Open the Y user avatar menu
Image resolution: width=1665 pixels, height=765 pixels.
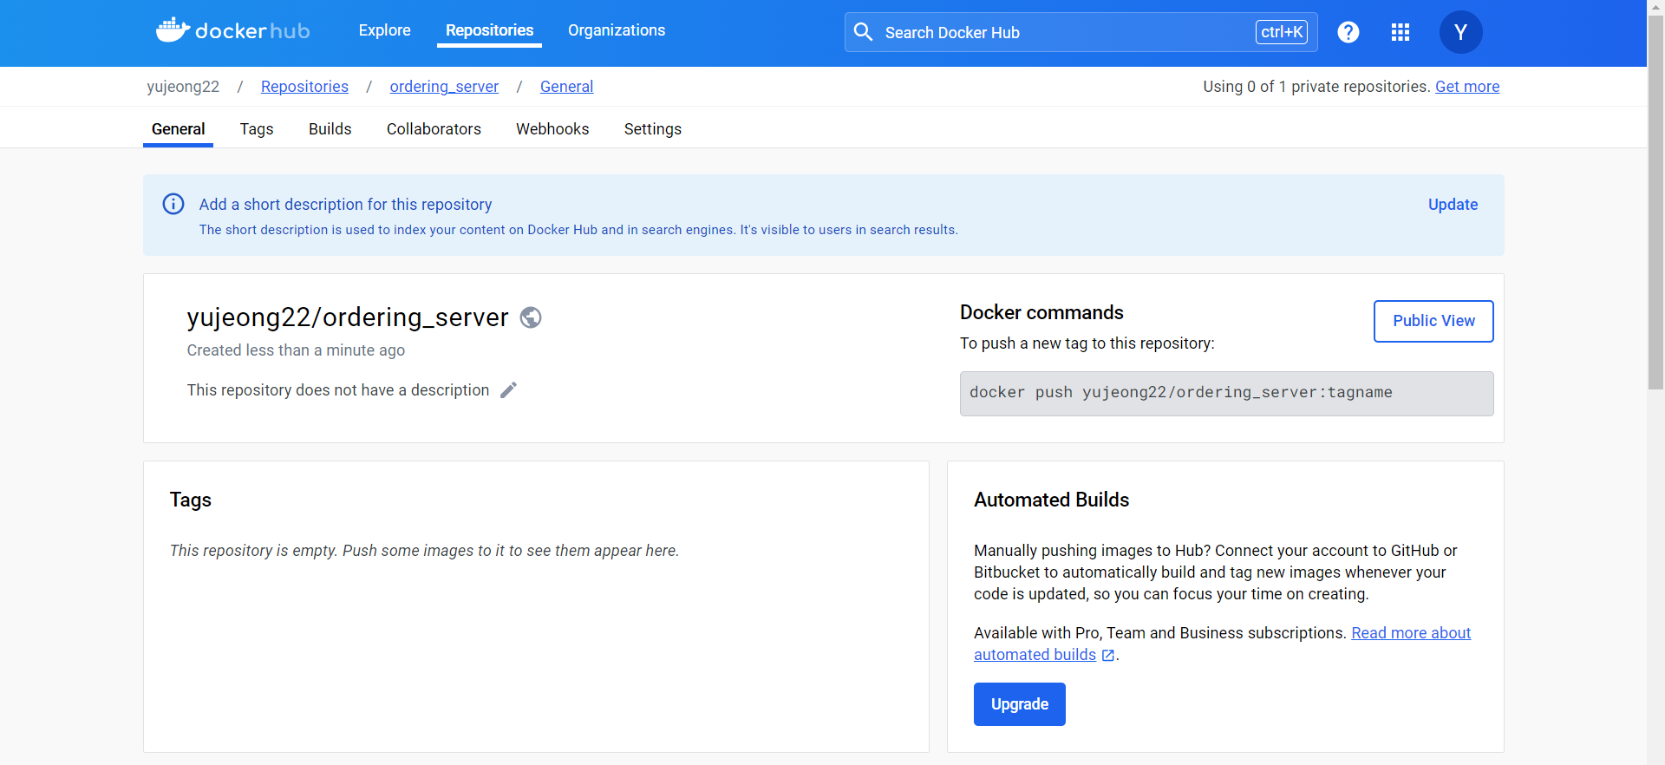tap(1460, 32)
